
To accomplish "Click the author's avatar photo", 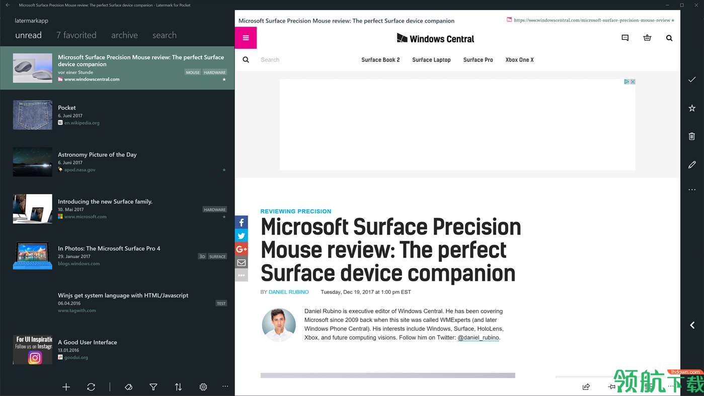I will 279,325.
